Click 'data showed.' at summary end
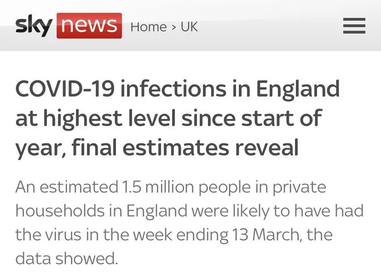The height and width of the screenshot is (278, 381). (x=67, y=258)
